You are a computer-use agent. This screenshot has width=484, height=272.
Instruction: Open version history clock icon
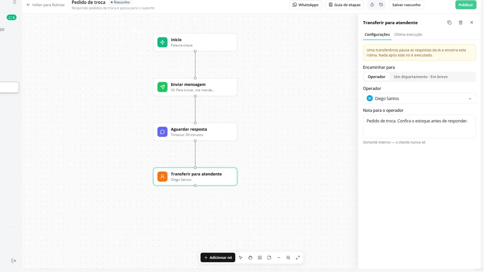[x=381, y=5]
